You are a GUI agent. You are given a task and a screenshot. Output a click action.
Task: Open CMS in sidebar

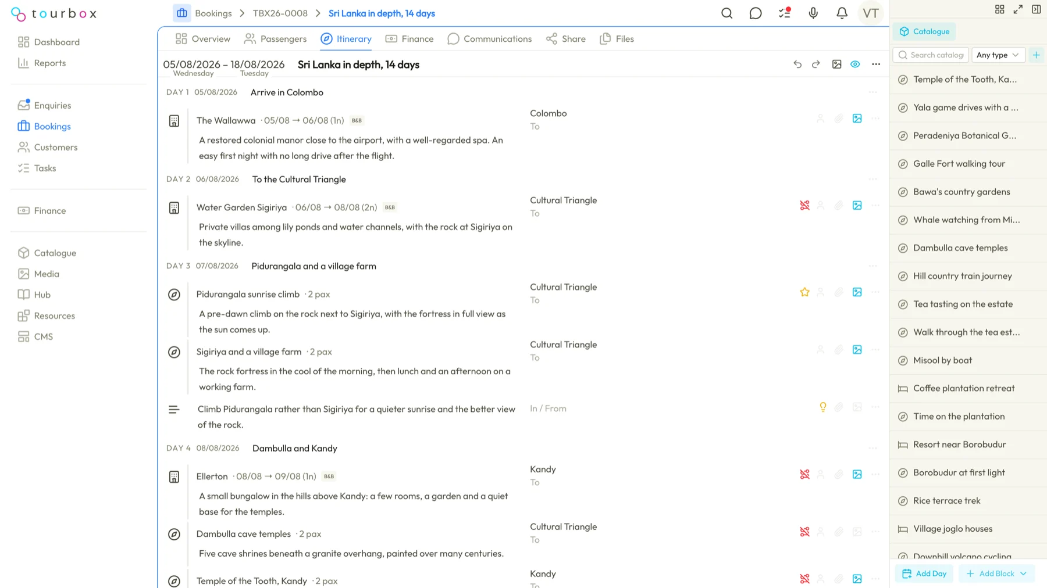[35, 336]
